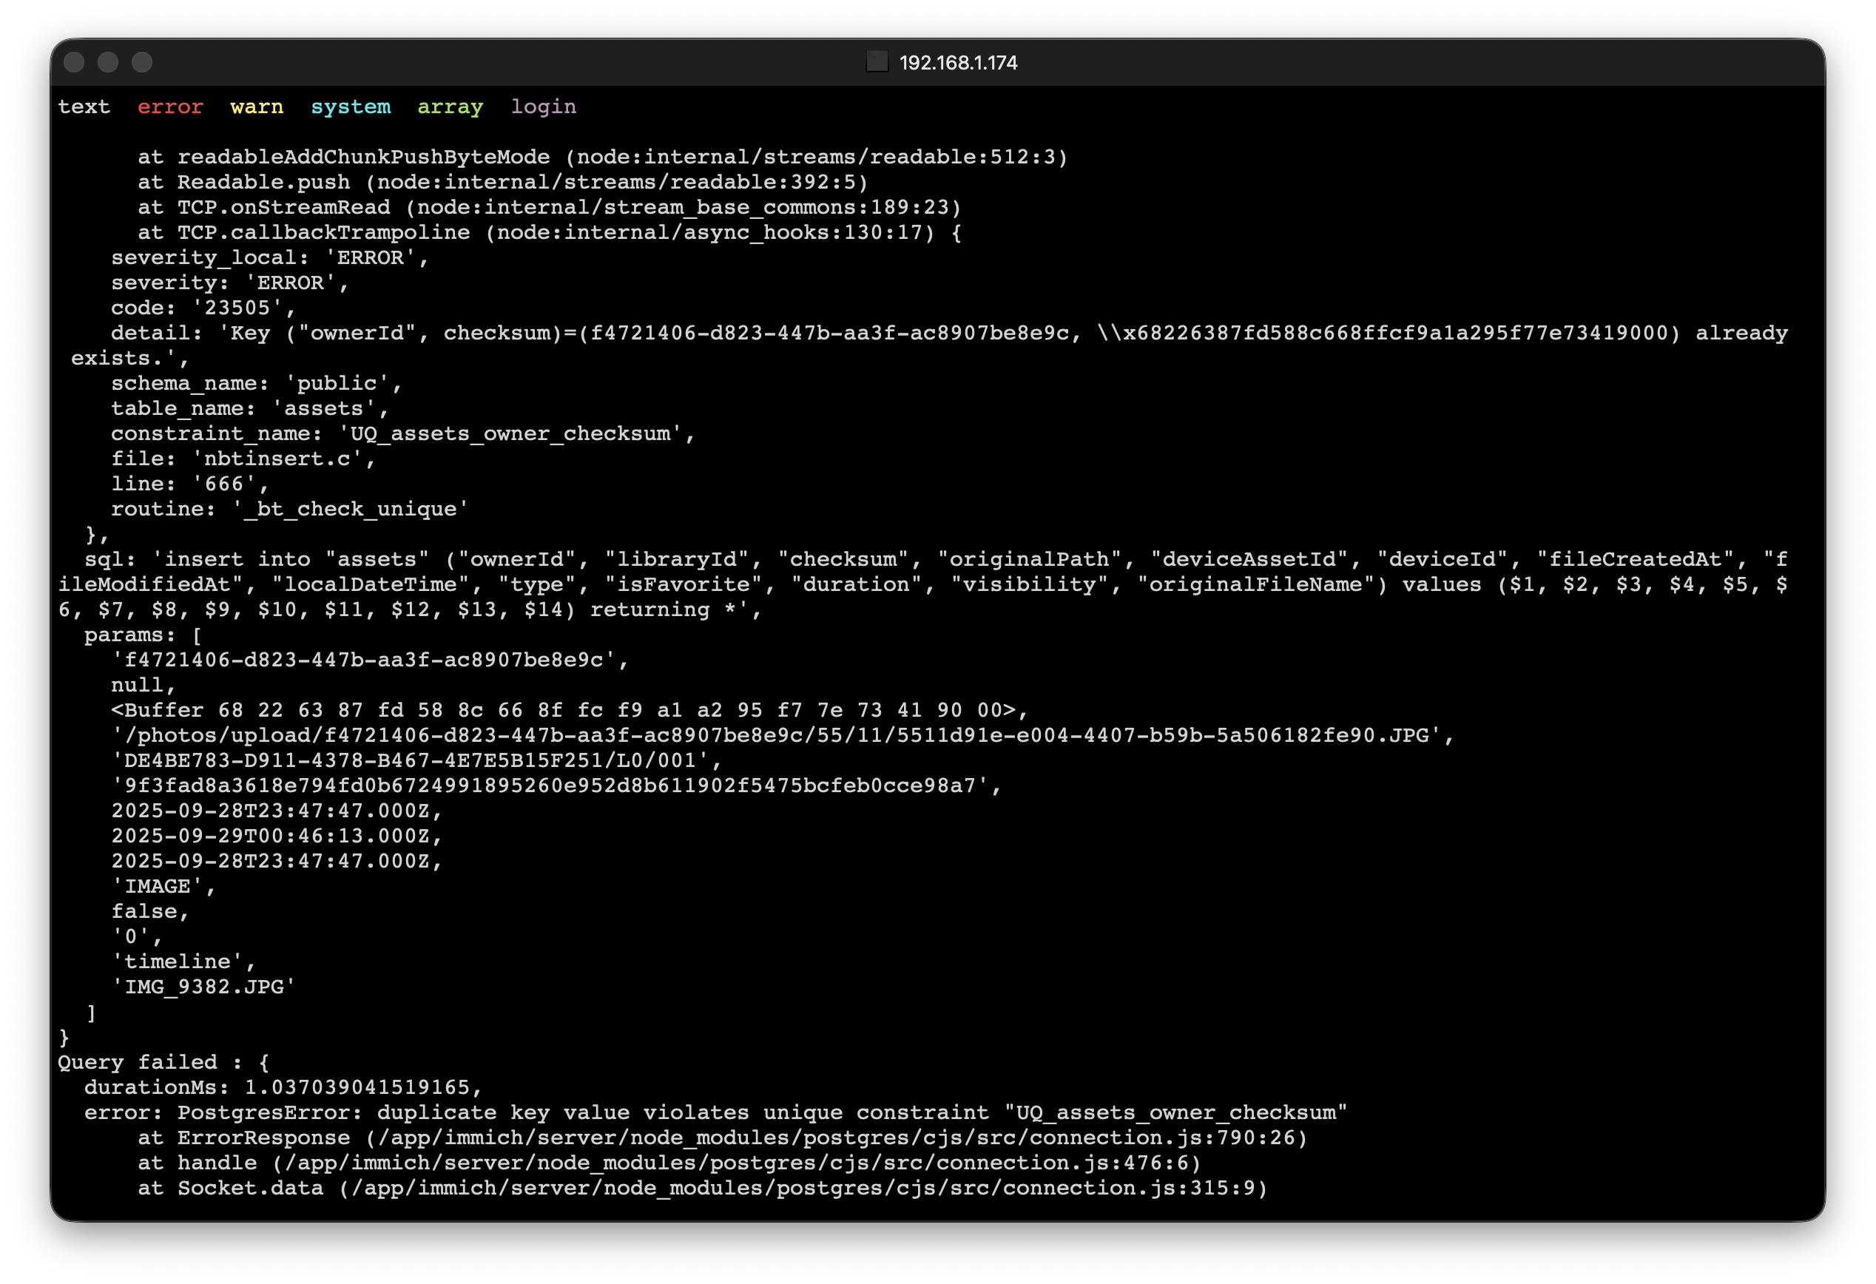This screenshot has width=1876, height=1284.
Task: Click the yellow 'warn' label
Action: point(257,107)
